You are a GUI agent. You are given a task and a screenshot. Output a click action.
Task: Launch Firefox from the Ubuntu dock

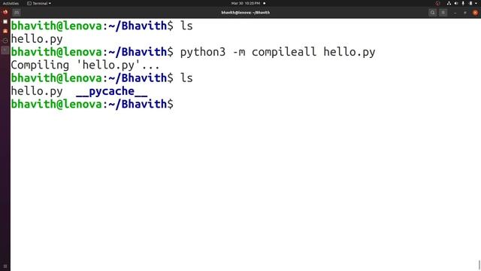(x=5, y=12)
